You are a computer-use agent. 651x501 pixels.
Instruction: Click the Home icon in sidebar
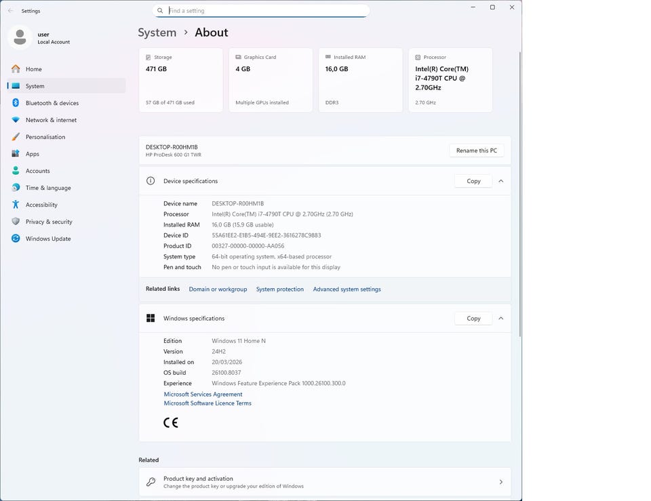click(16, 69)
